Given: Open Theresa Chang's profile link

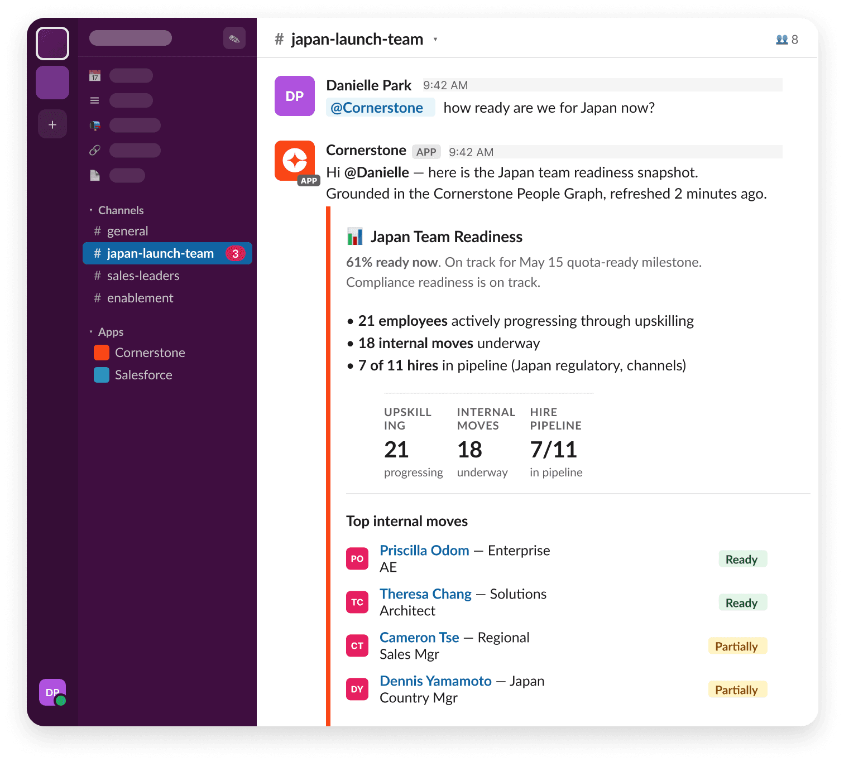Looking at the screenshot, I should point(425,594).
